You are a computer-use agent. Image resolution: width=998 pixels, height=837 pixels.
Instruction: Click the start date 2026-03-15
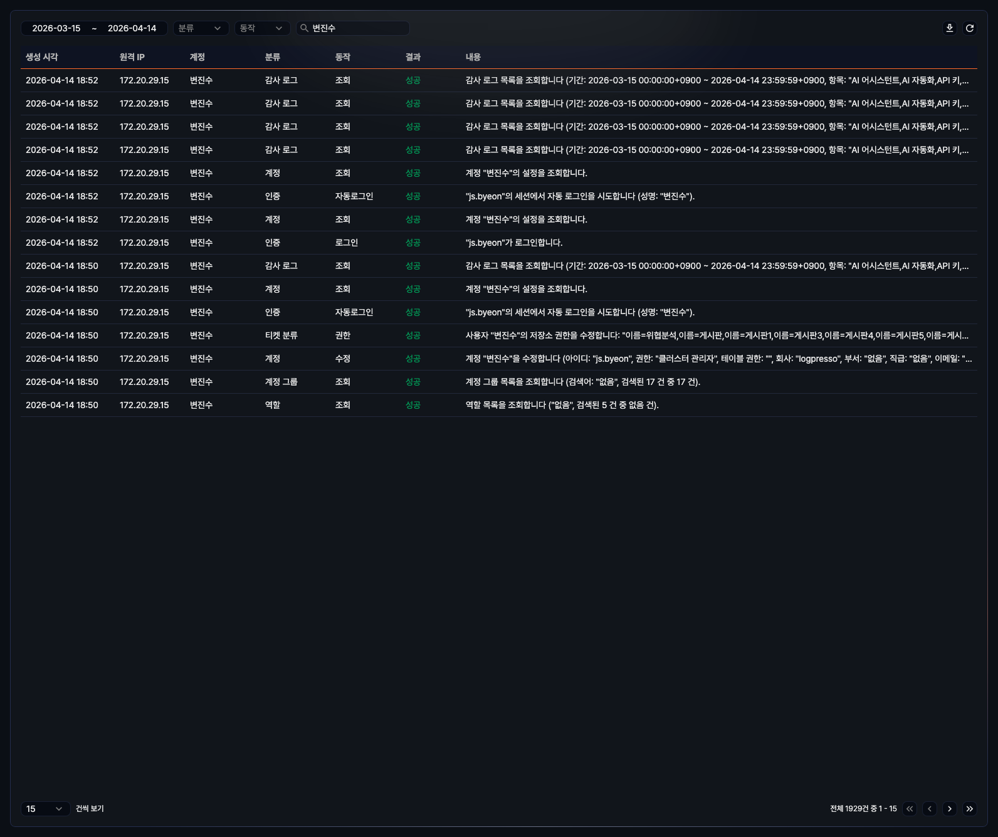(56, 28)
